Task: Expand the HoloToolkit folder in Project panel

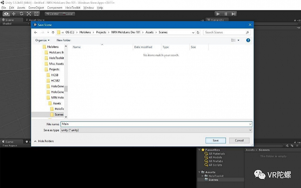Action: click(x=203, y=176)
